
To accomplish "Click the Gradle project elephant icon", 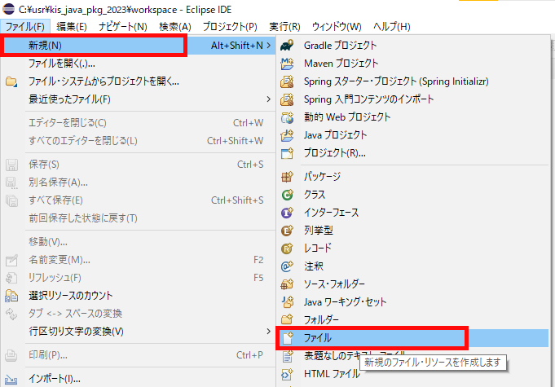I will click(287, 45).
